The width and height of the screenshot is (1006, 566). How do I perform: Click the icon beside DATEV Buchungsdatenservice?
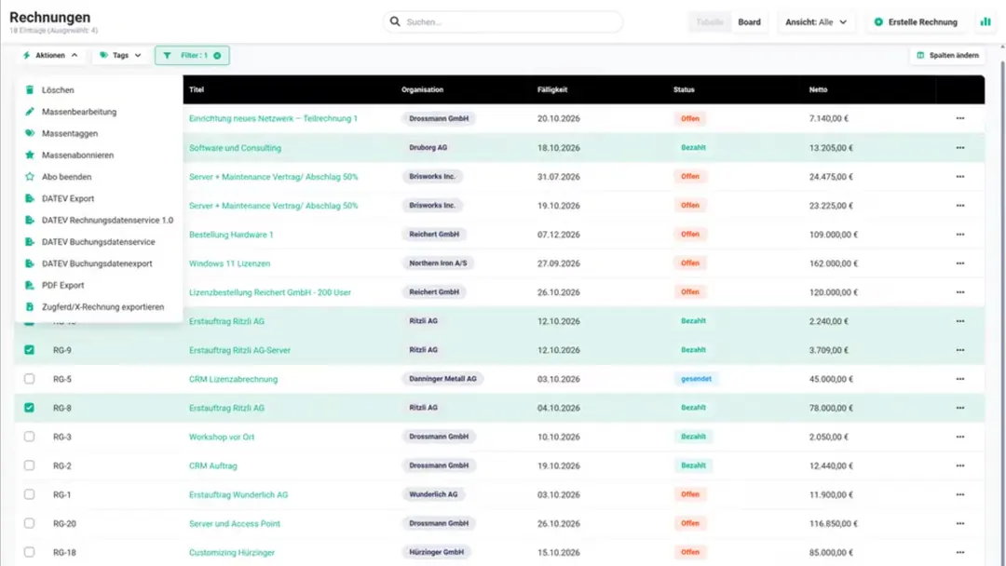30,242
